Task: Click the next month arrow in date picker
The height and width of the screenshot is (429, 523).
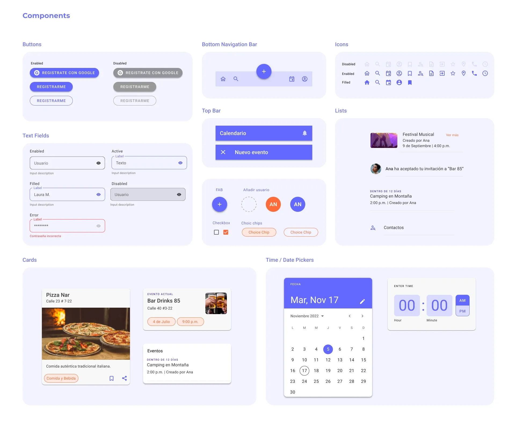Action: [x=362, y=316]
